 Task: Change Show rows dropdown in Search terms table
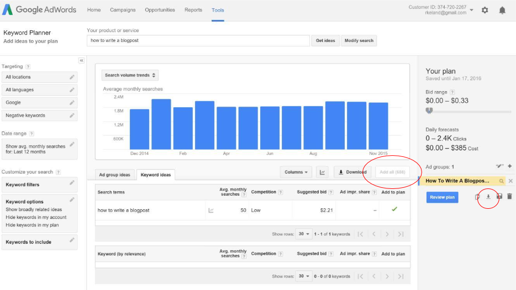[303, 234]
